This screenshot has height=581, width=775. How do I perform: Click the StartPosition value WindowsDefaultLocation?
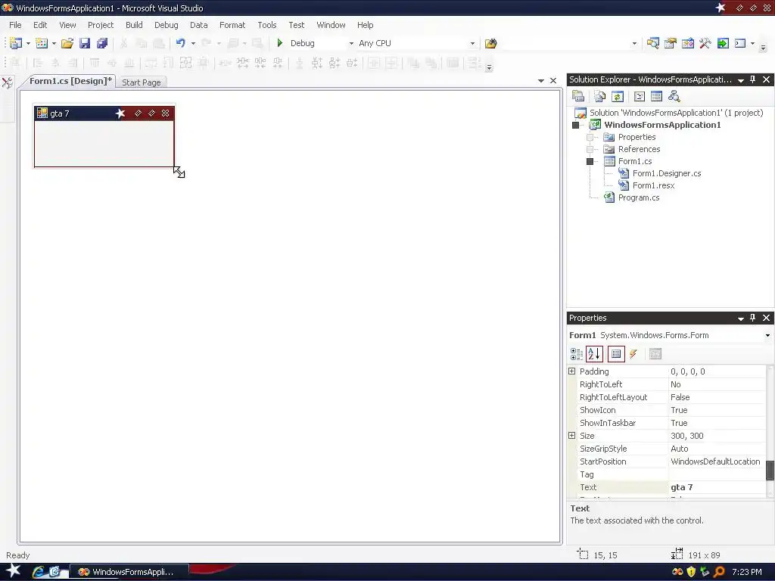[x=715, y=461]
